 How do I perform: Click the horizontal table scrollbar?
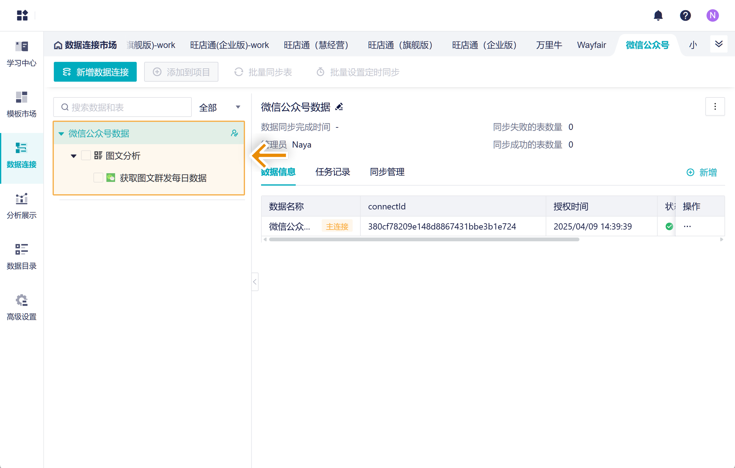point(424,239)
